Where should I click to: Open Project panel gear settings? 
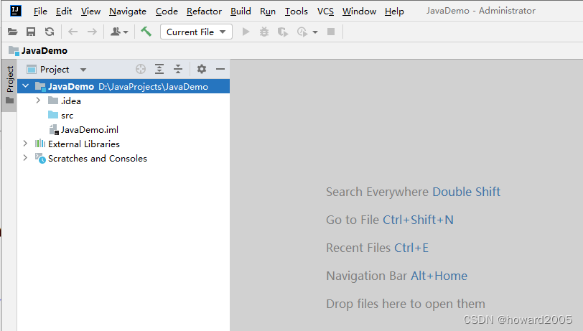pos(202,69)
